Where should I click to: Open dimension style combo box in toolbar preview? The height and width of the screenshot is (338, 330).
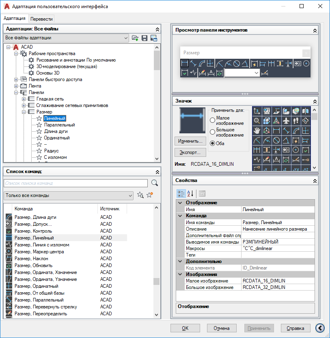(x=242, y=73)
